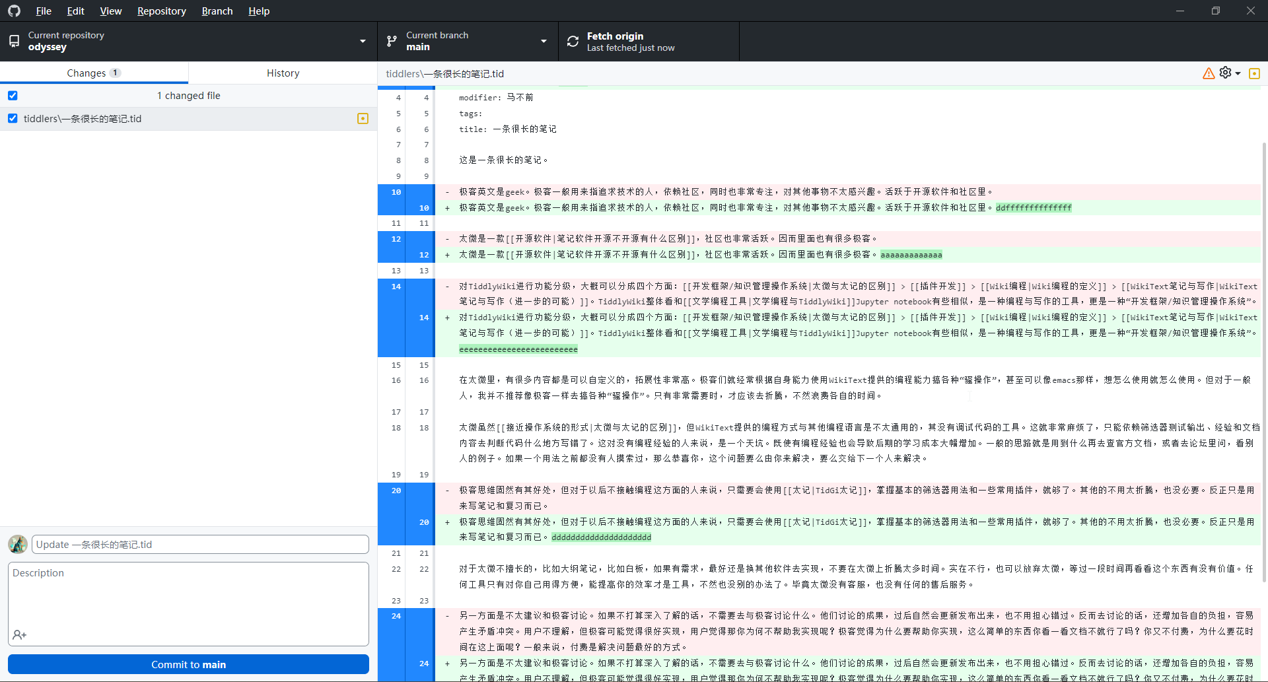The width and height of the screenshot is (1268, 682).
Task: Expand the diff options dropdown arrow
Action: tap(1238, 73)
